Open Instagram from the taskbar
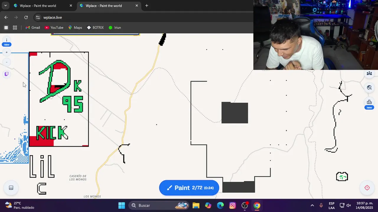 pyautogui.click(x=232, y=206)
